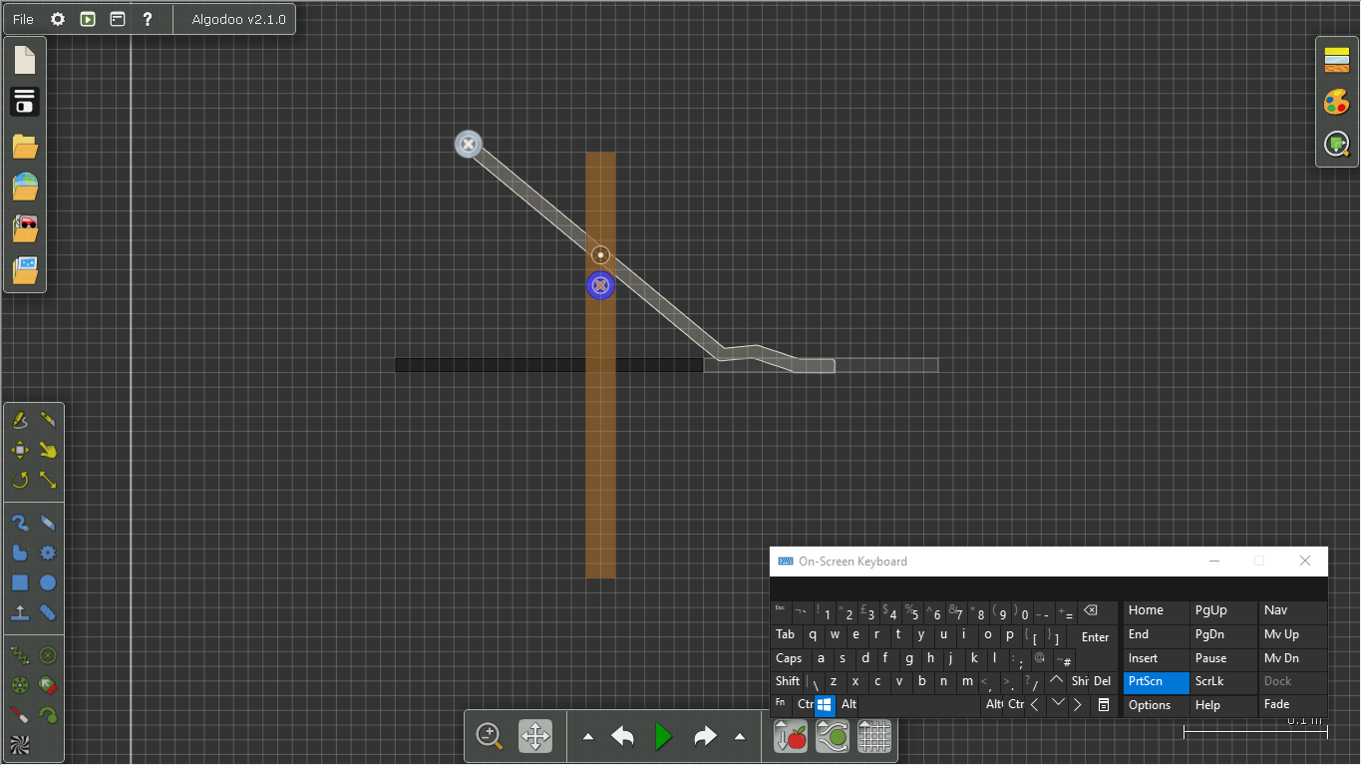
Task: Toggle the grid icon
Action: 874,737
